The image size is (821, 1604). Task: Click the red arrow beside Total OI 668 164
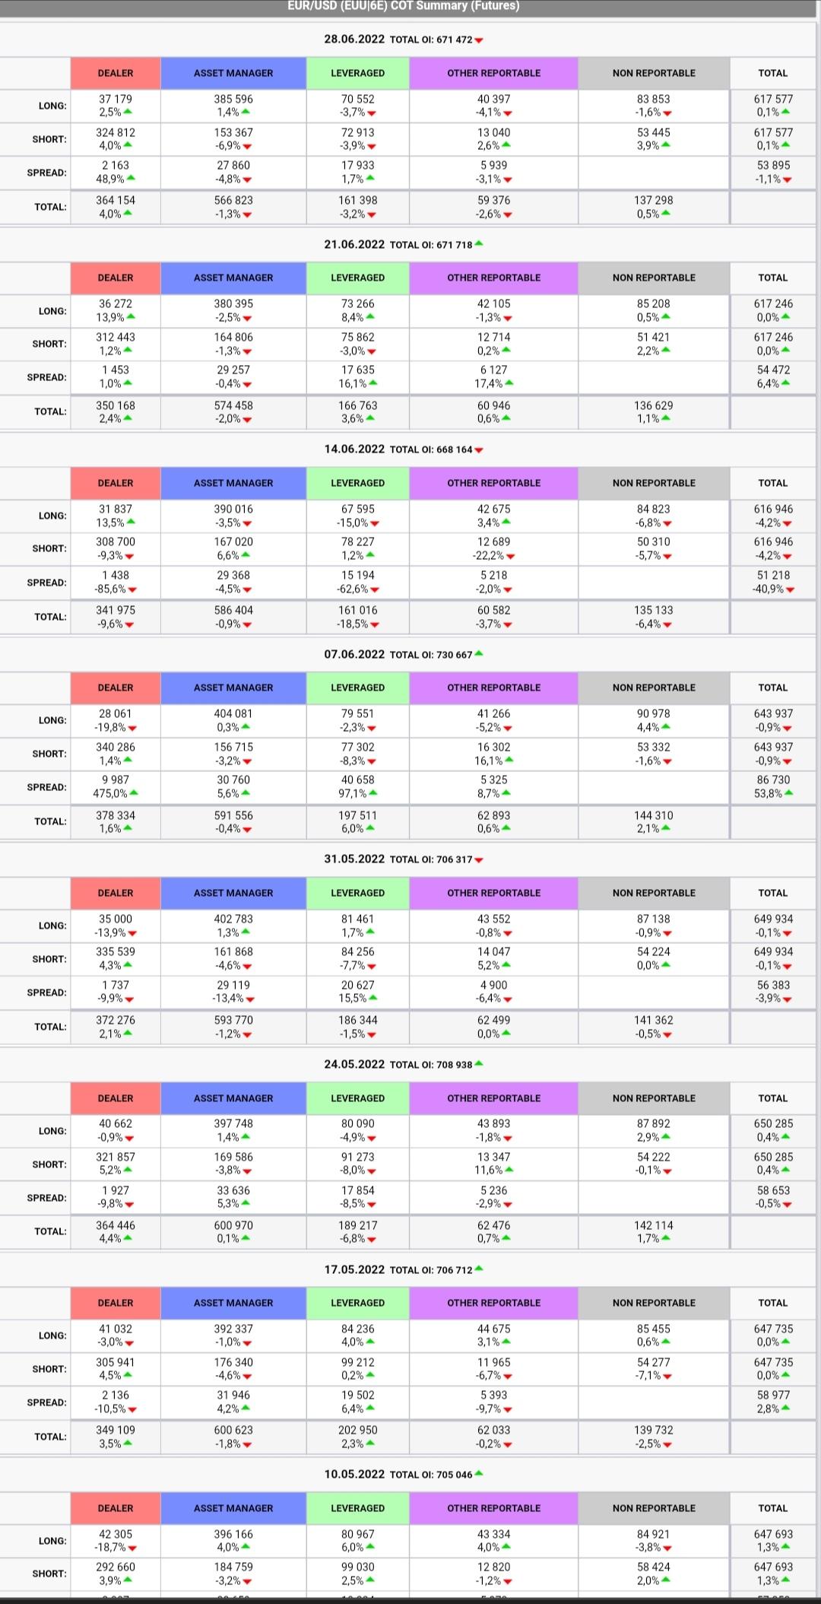[x=479, y=450]
